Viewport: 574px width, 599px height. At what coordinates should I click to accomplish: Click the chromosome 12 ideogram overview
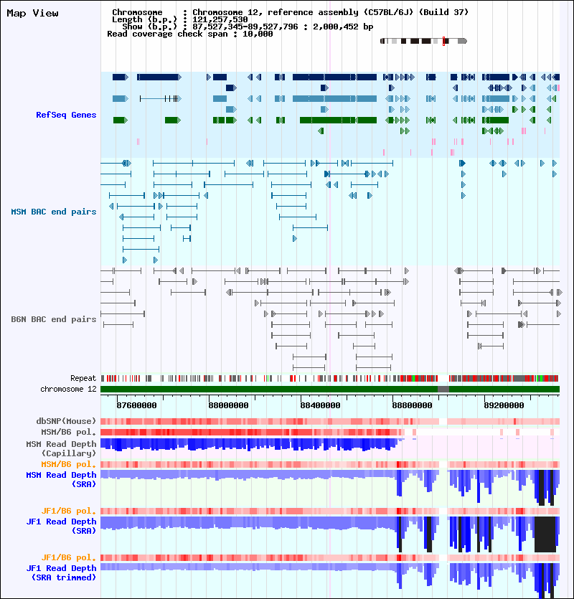click(423, 41)
